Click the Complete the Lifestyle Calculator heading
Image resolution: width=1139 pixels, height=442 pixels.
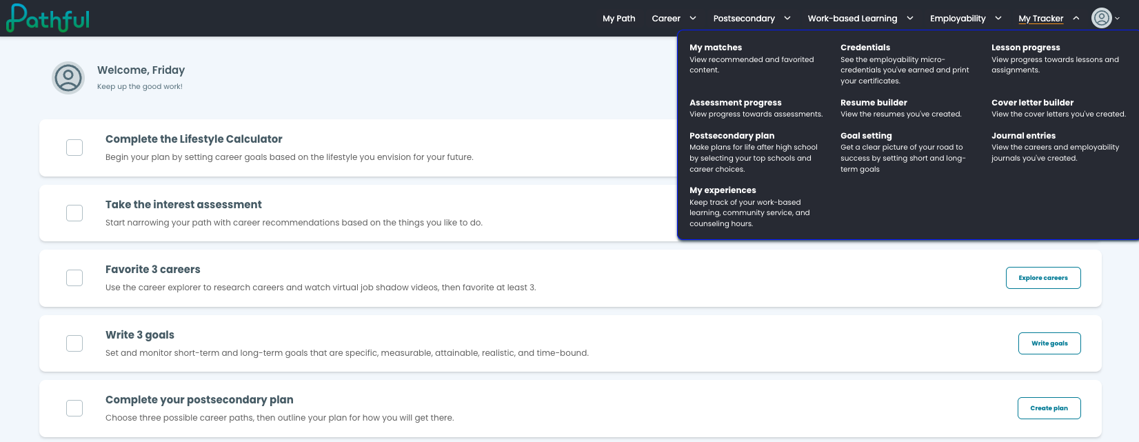coord(194,139)
